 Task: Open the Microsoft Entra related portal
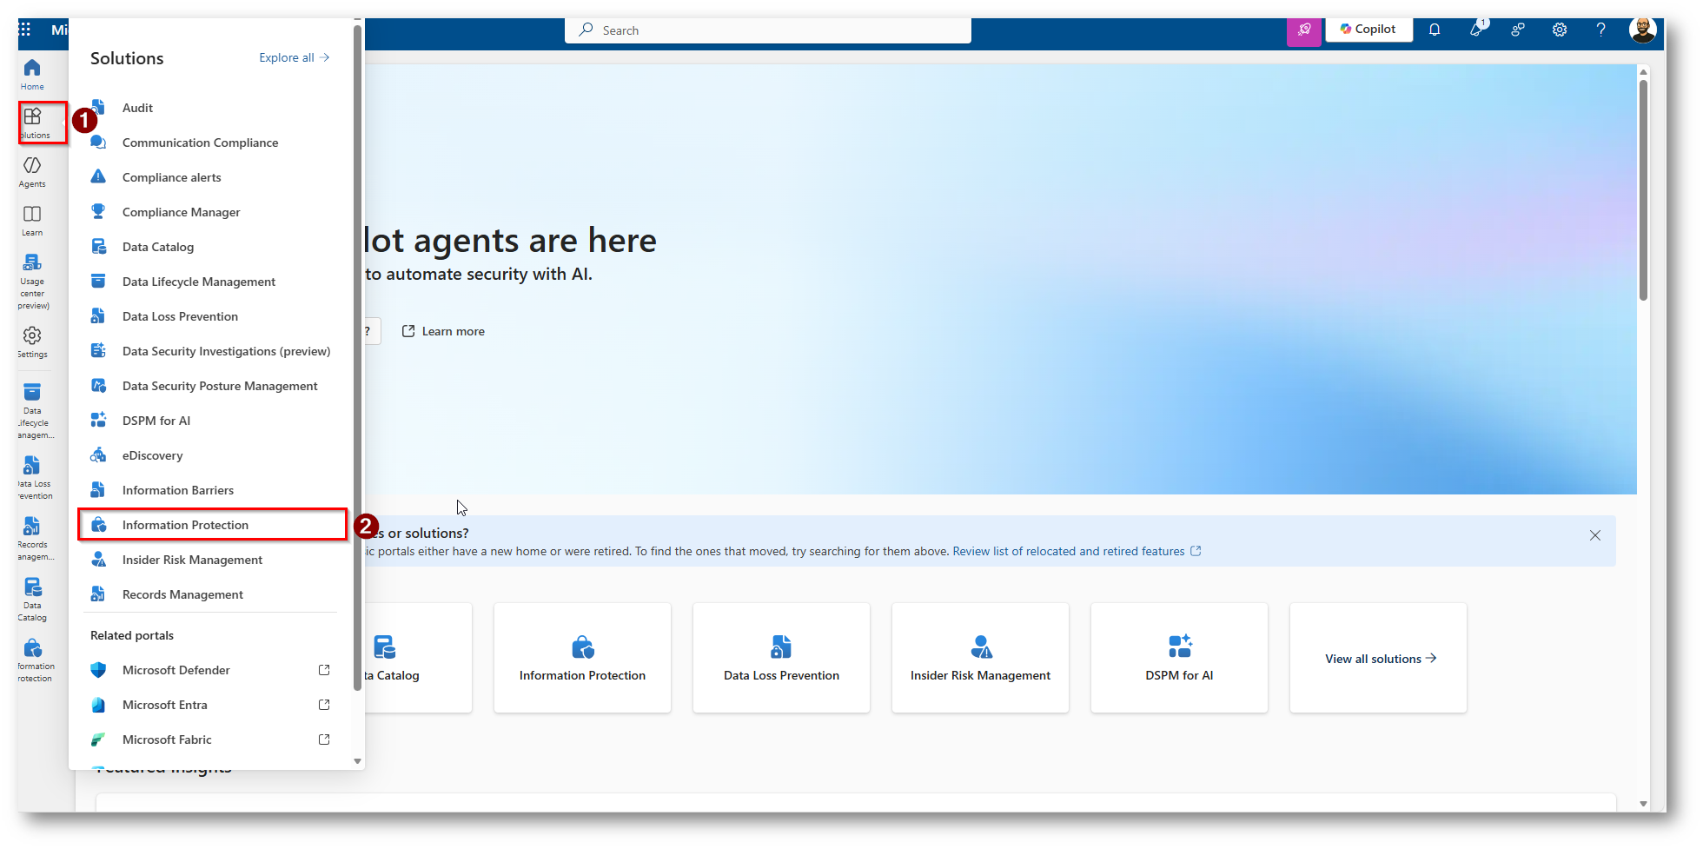tap(210, 705)
